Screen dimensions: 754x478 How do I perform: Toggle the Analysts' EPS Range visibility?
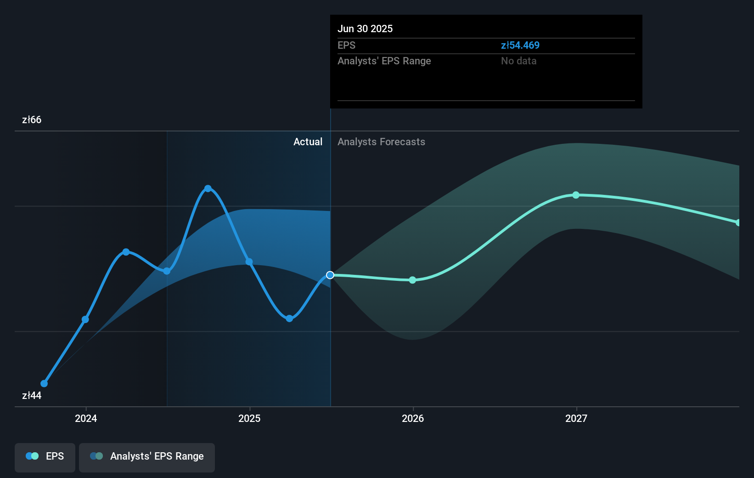[146, 457]
